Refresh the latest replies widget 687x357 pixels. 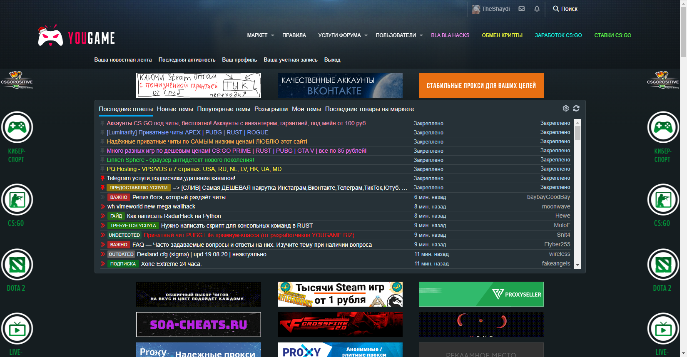point(576,108)
